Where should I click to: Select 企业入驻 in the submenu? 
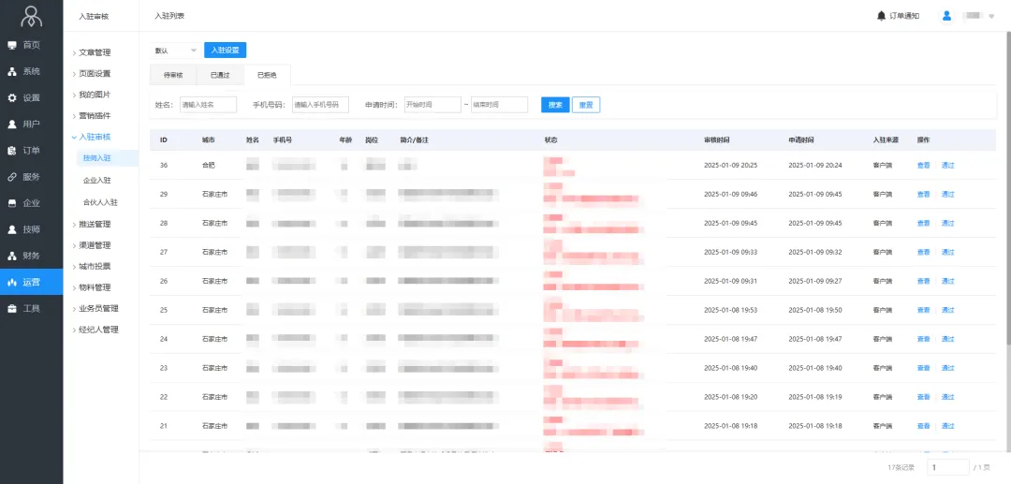click(x=97, y=180)
